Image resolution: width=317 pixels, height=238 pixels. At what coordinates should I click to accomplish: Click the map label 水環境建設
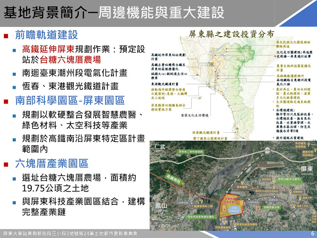pos(285,110)
